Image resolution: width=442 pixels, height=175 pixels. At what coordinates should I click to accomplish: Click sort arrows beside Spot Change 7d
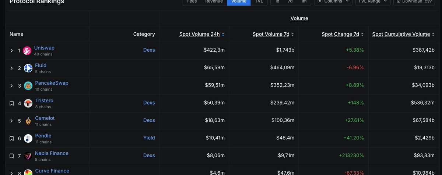(x=362, y=34)
